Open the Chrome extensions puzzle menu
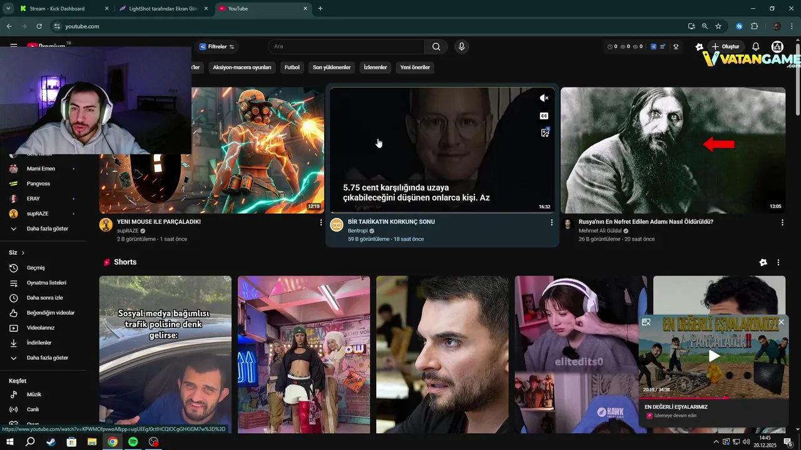The width and height of the screenshot is (801, 450). click(x=754, y=26)
